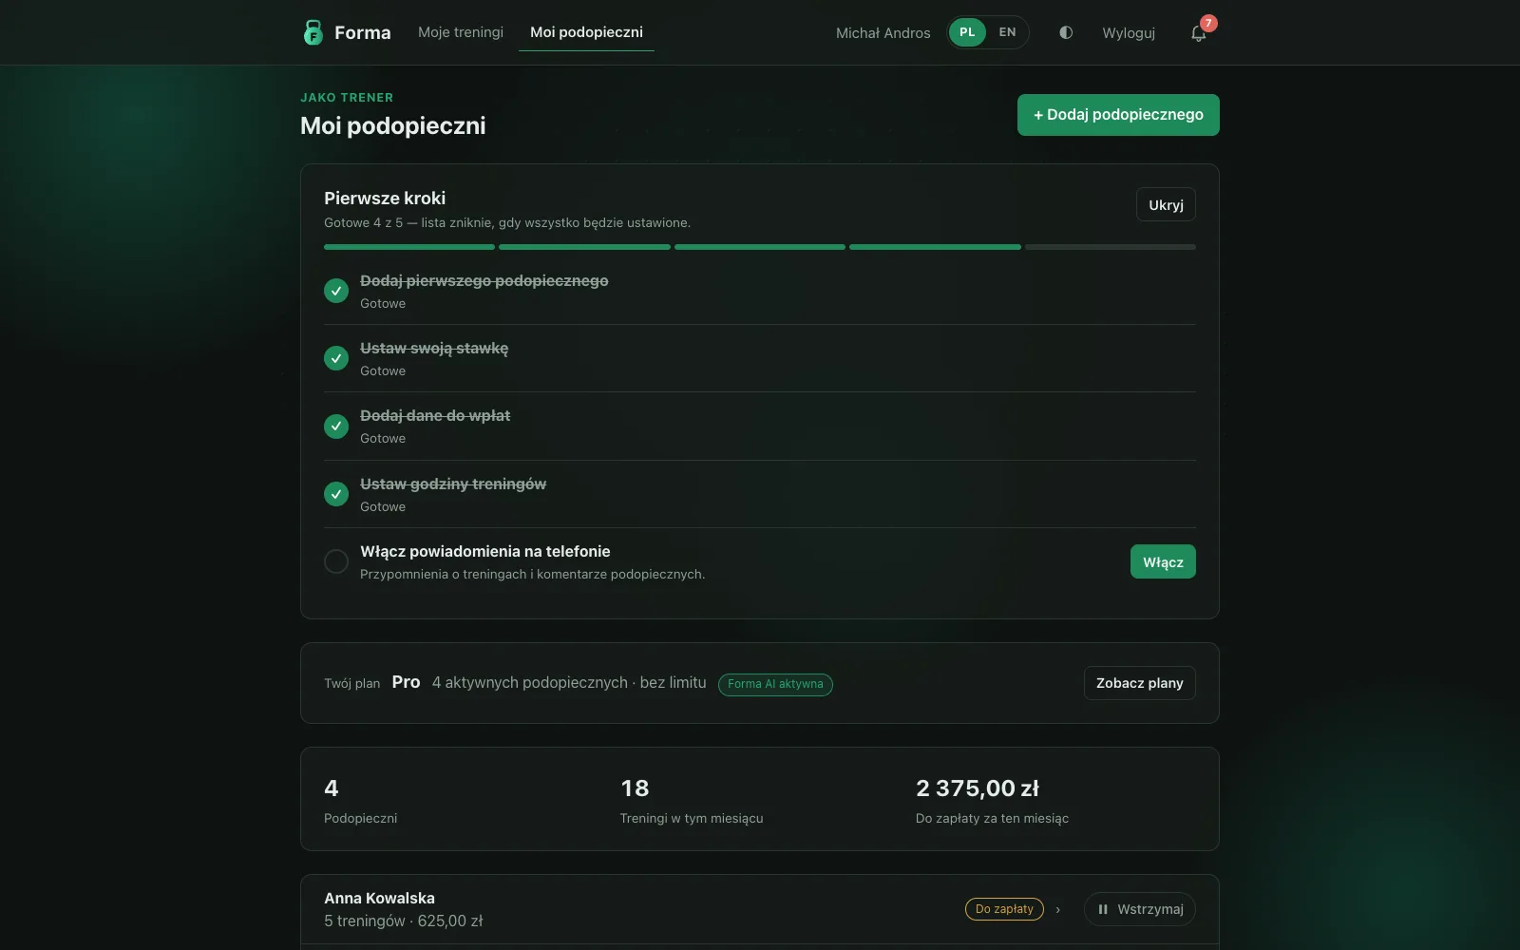Expand Anna Kowalska row with the chevron arrow
The image size is (1520, 950).
1057,910
